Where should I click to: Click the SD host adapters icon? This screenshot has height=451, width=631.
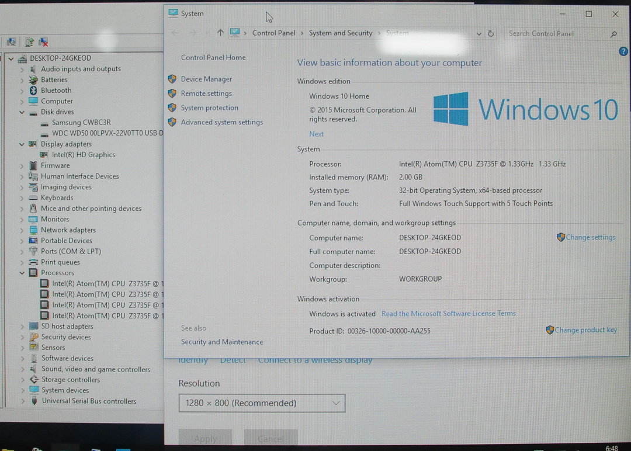pos(34,327)
